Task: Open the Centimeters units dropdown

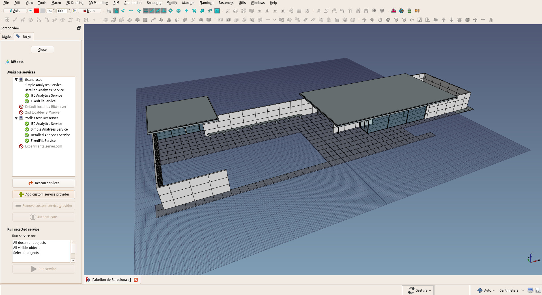Action: tap(512, 290)
